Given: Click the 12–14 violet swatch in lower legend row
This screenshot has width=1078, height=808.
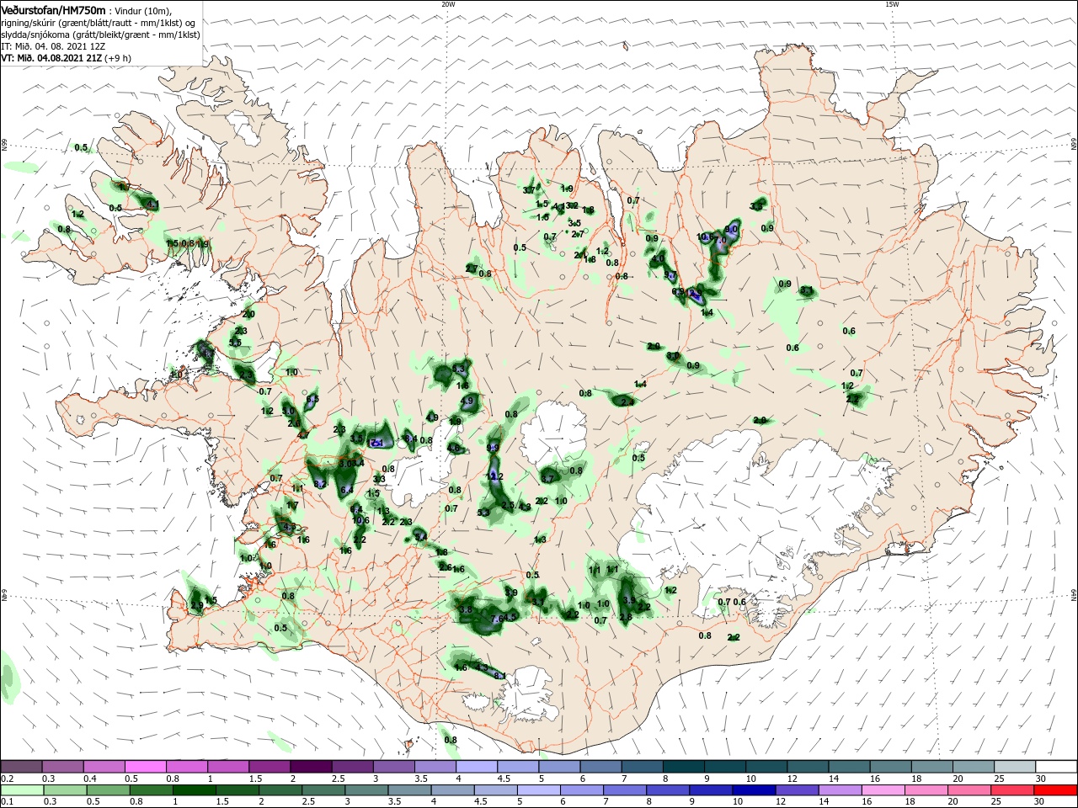Looking at the screenshot, I should tap(795, 790).
